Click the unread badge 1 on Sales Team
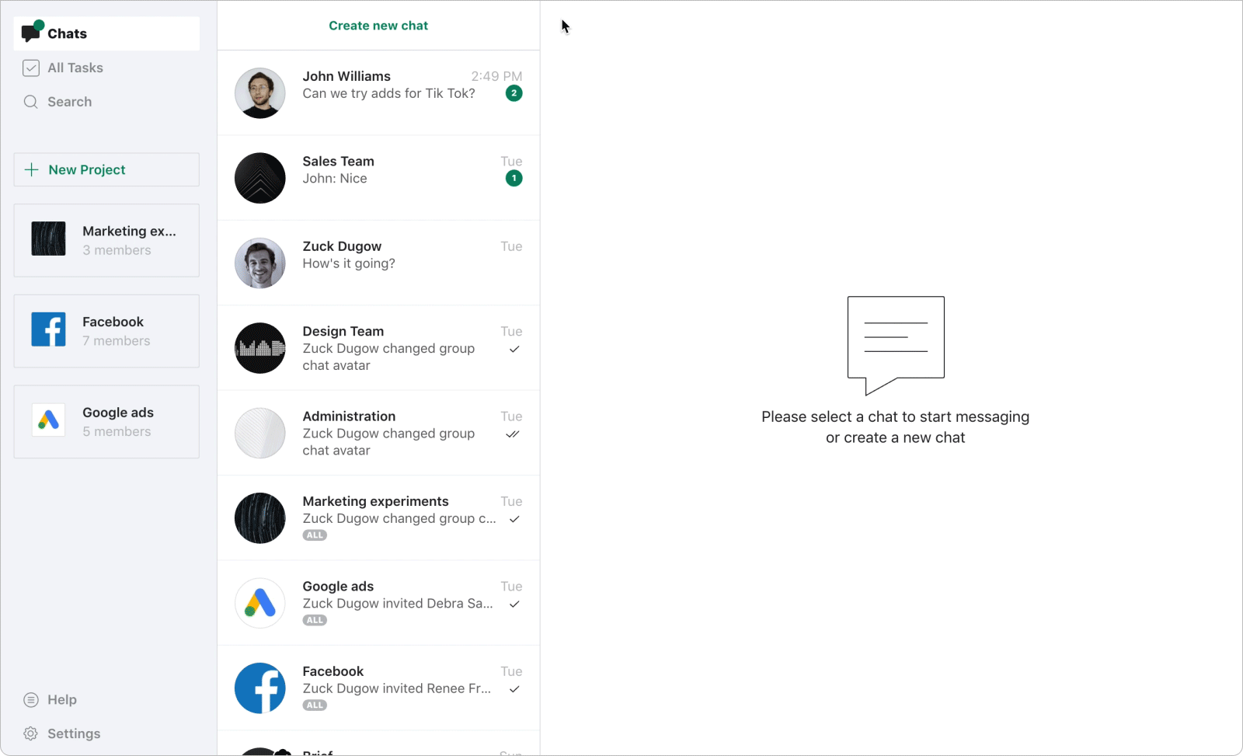Viewport: 1243px width, 756px height. point(514,178)
